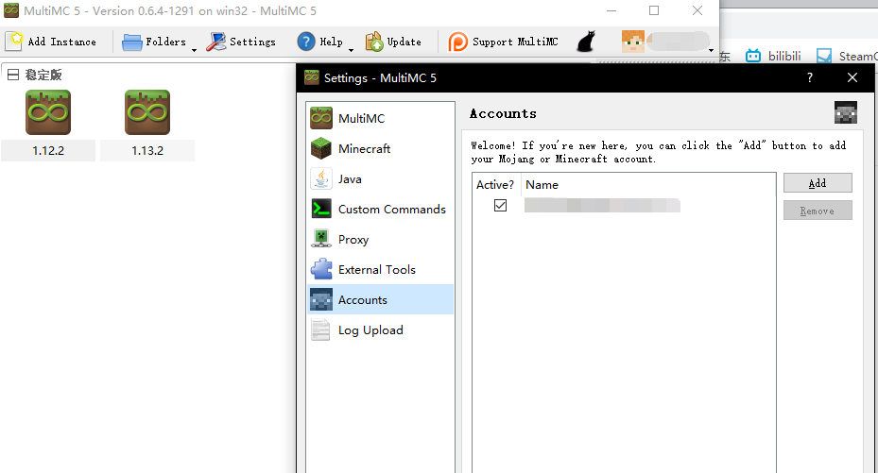878x473 pixels.
Task: Click the Help toolbar button
Action: click(x=319, y=42)
